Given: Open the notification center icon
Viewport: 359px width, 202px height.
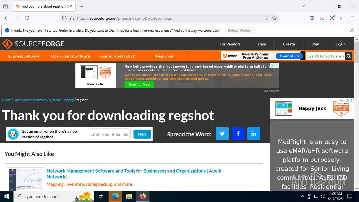Looking at the screenshot, I should click(350, 196).
